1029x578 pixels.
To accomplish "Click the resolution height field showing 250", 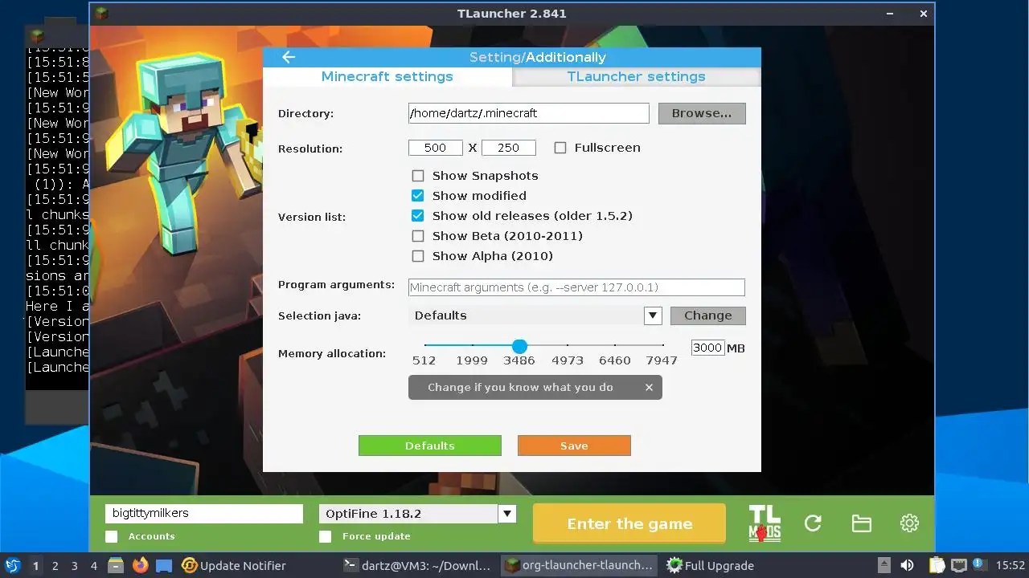I will pos(509,148).
